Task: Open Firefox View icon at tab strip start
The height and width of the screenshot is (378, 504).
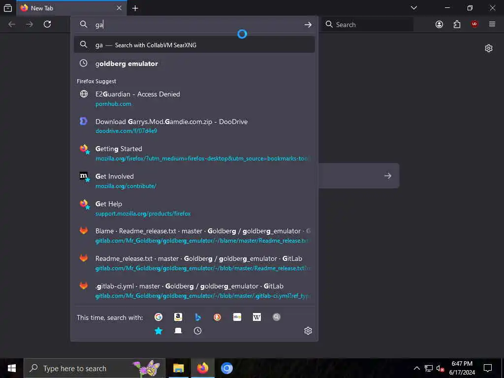Action: pyautogui.click(x=8, y=8)
